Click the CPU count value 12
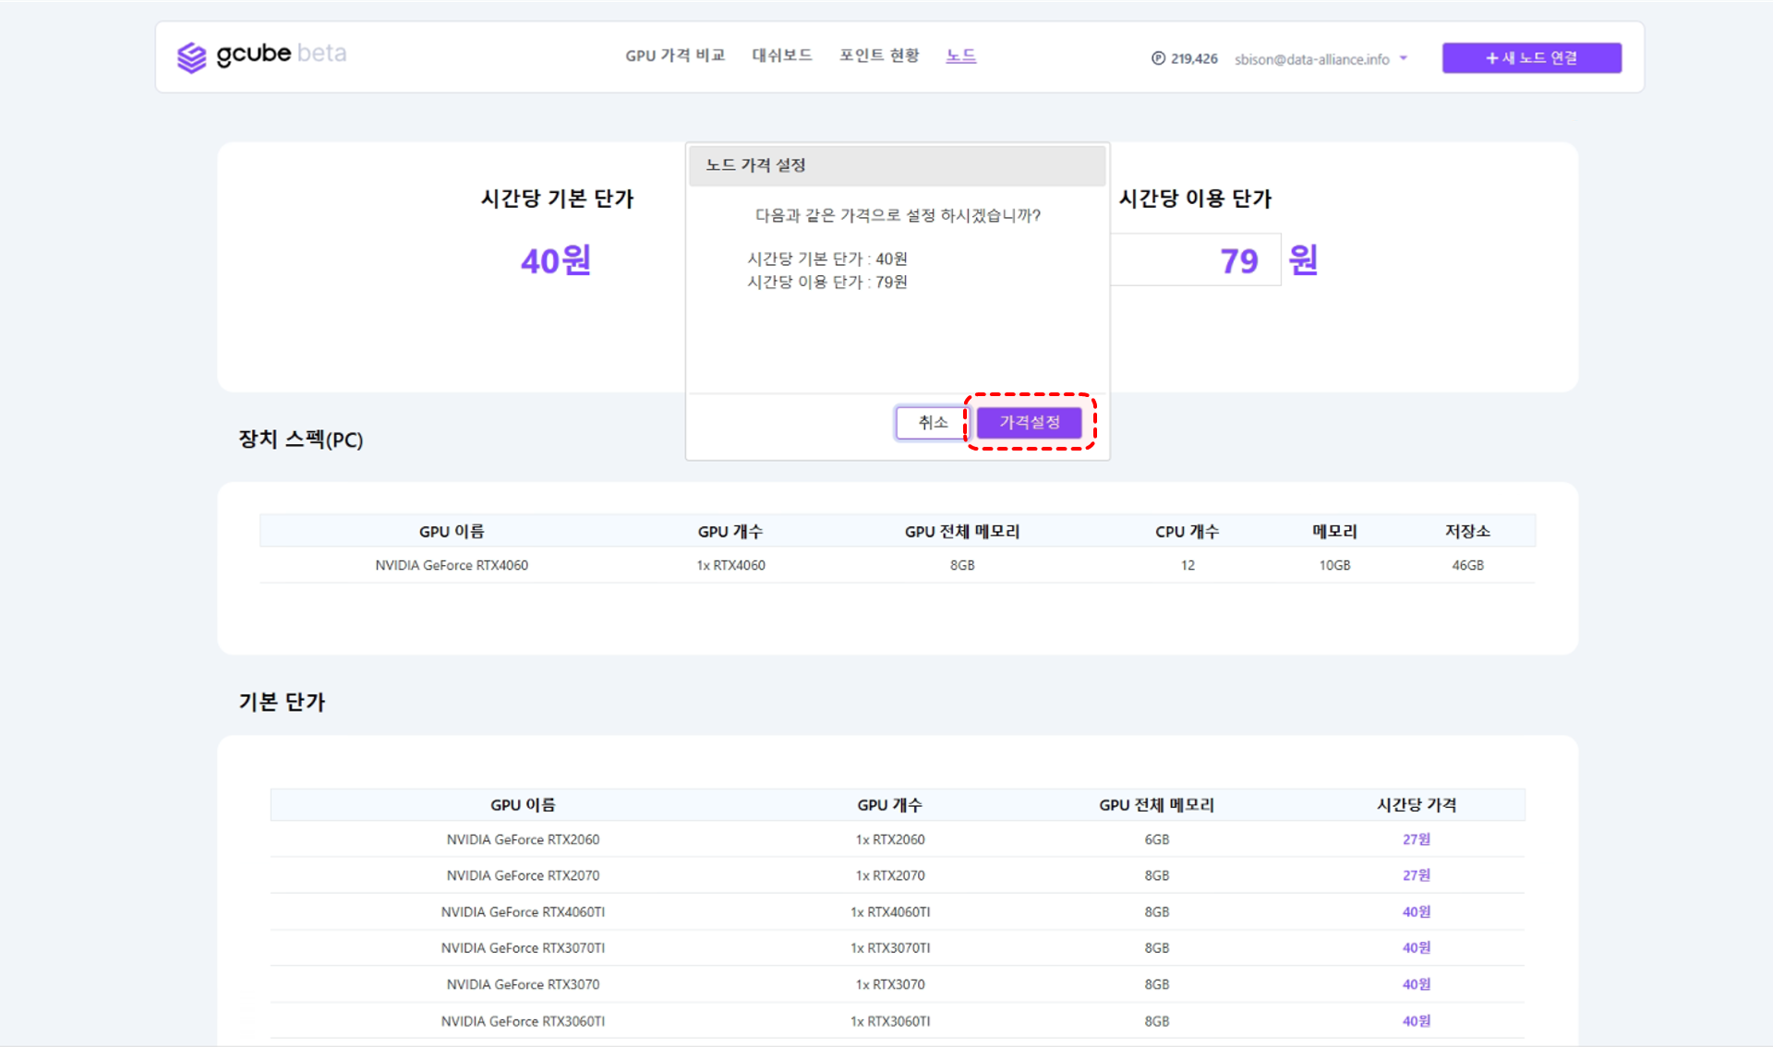This screenshot has height=1047, width=1773. pos(1188,565)
